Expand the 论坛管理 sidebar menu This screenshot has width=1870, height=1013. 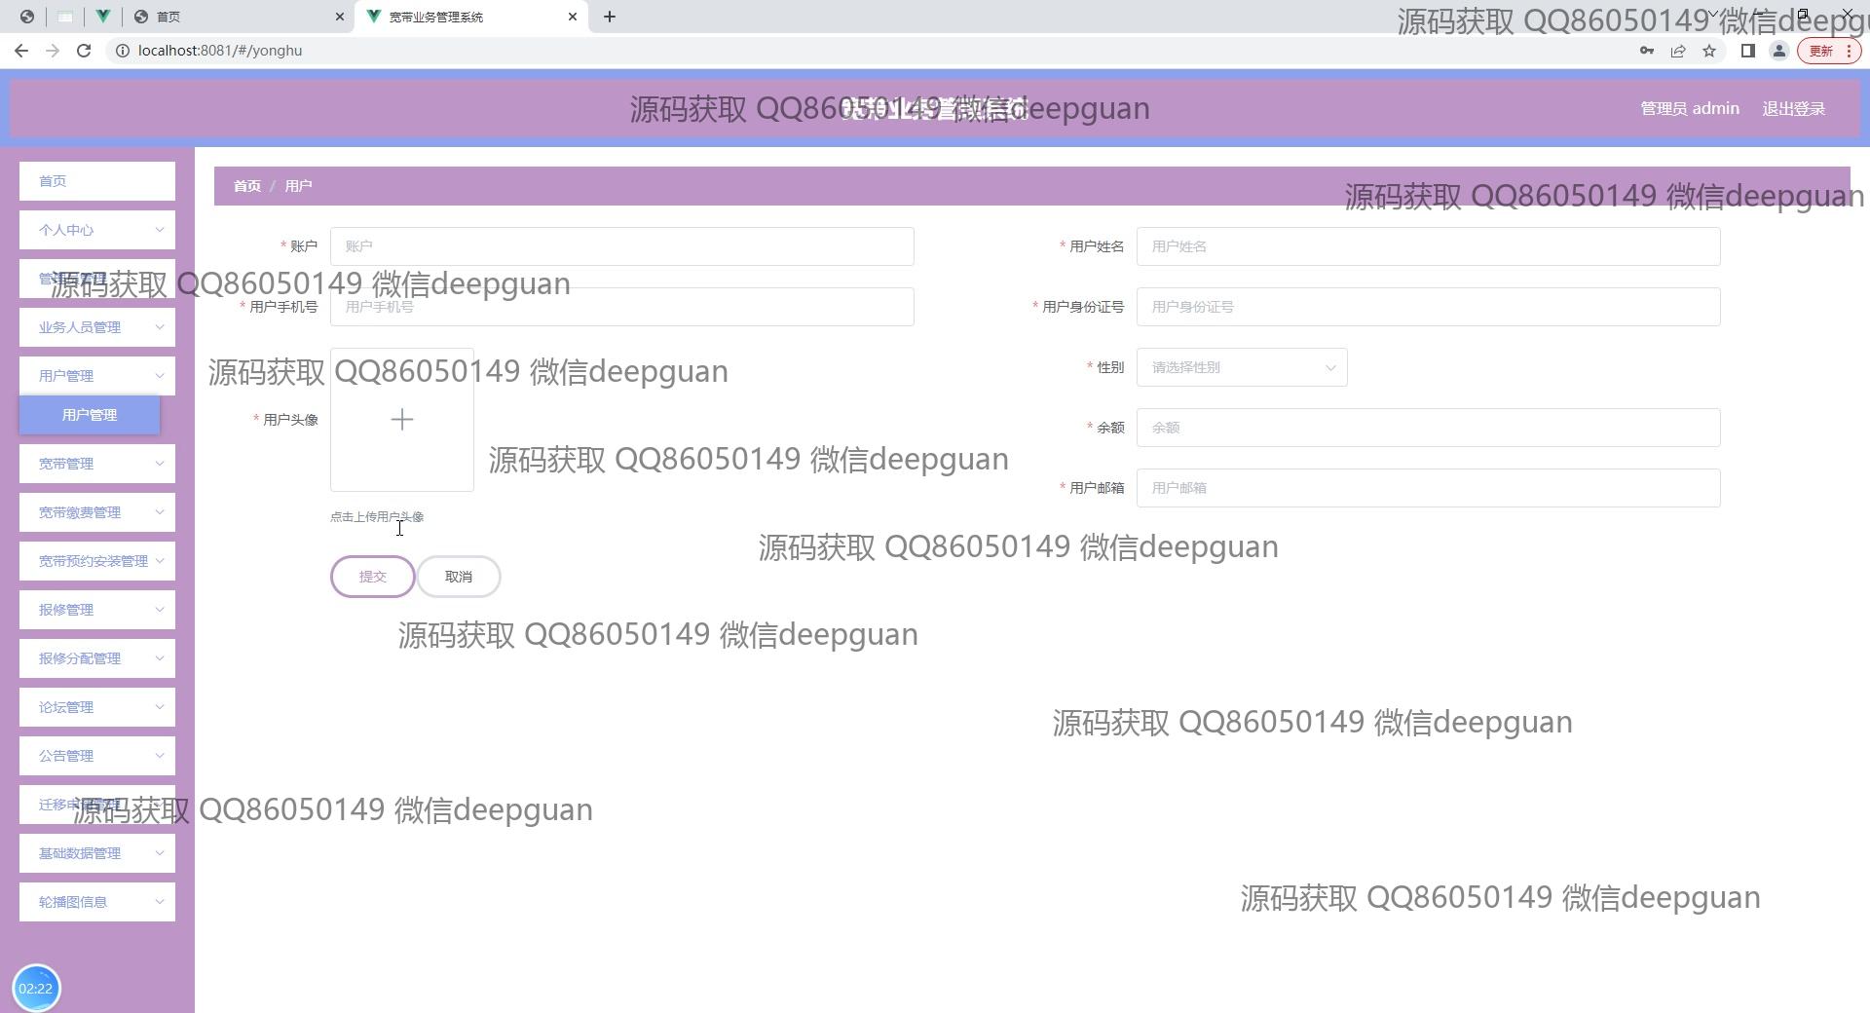[x=97, y=707]
